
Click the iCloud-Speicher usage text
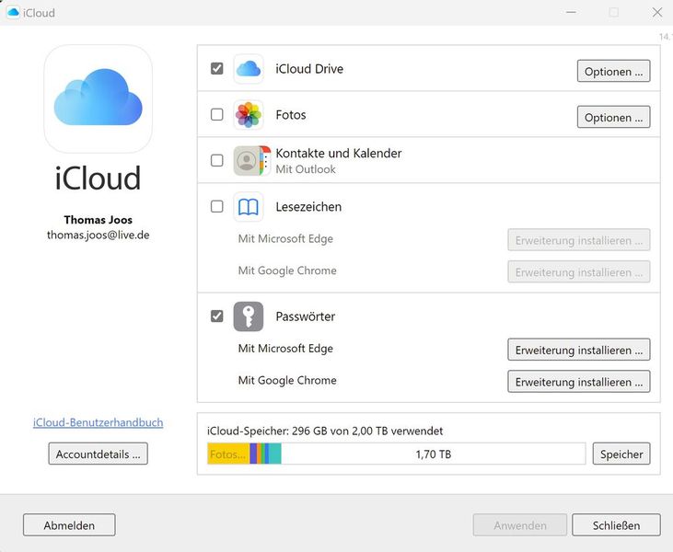325,431
